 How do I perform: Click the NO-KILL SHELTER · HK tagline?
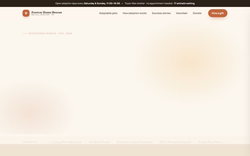43,15
